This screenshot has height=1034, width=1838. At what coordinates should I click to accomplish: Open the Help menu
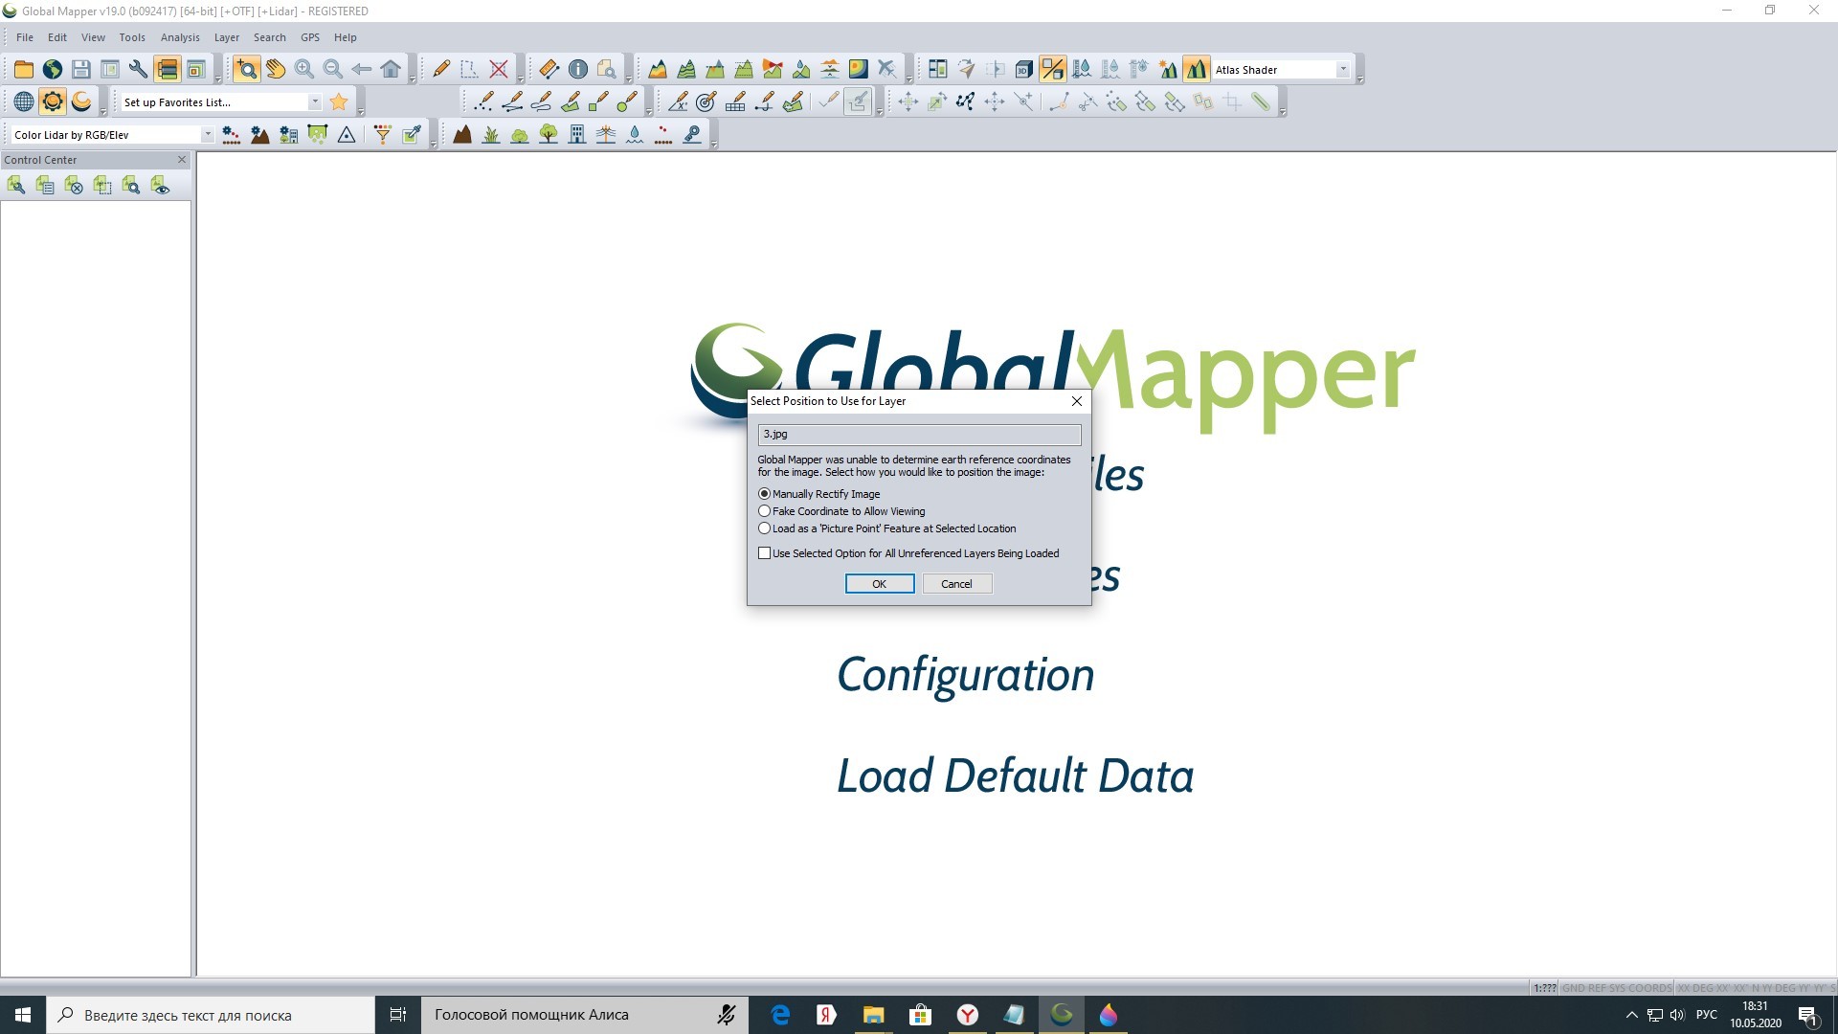pyautogui.click(x=346, y=37)
